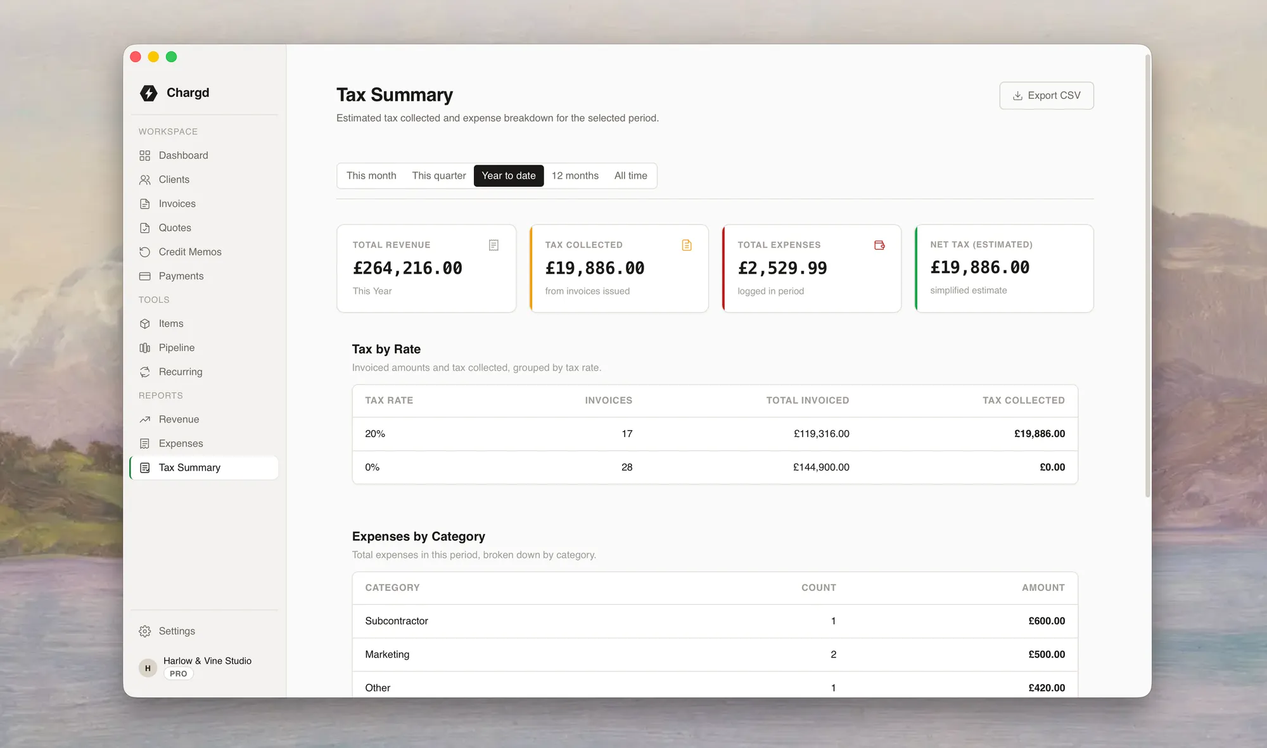Click the Total Invoiced column header
This screenshot has height=748, width=1267.
[808, 400]
